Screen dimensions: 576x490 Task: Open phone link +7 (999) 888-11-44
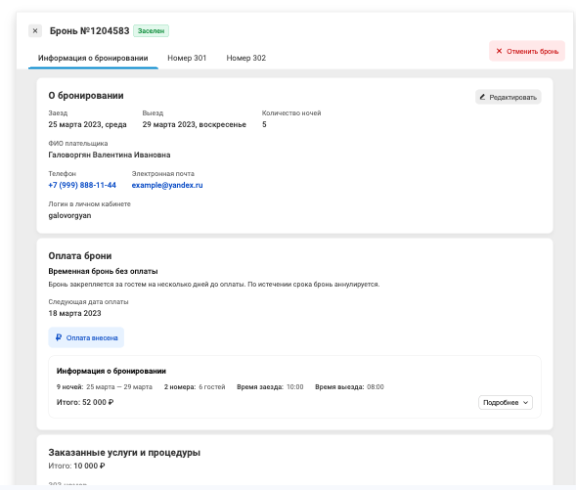82,185
